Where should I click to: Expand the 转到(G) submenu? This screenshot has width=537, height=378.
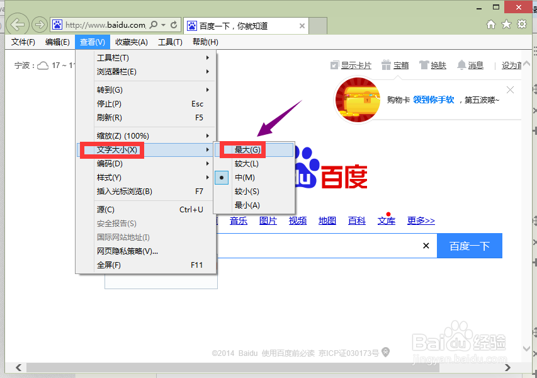(146, 90)
